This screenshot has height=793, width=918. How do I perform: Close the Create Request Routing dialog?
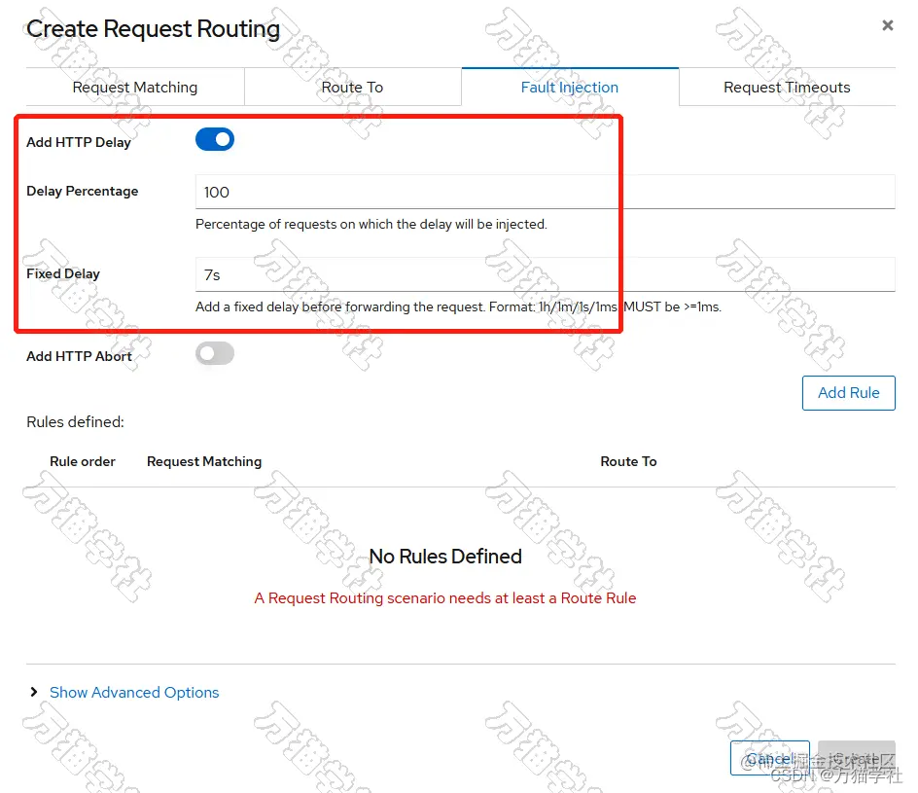pyautogui.click(x=888, y=25)
